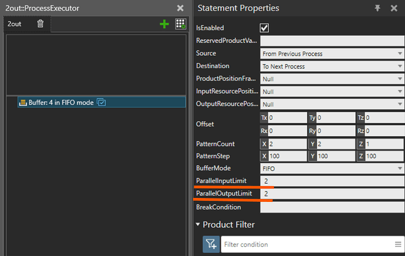Close the 2out::ProcessExecutor panel
The height and width of the screenshot is (256, 405).
(x=180, y=8)
